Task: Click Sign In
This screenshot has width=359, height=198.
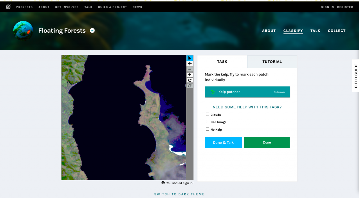Action: [x=328, y=7]
